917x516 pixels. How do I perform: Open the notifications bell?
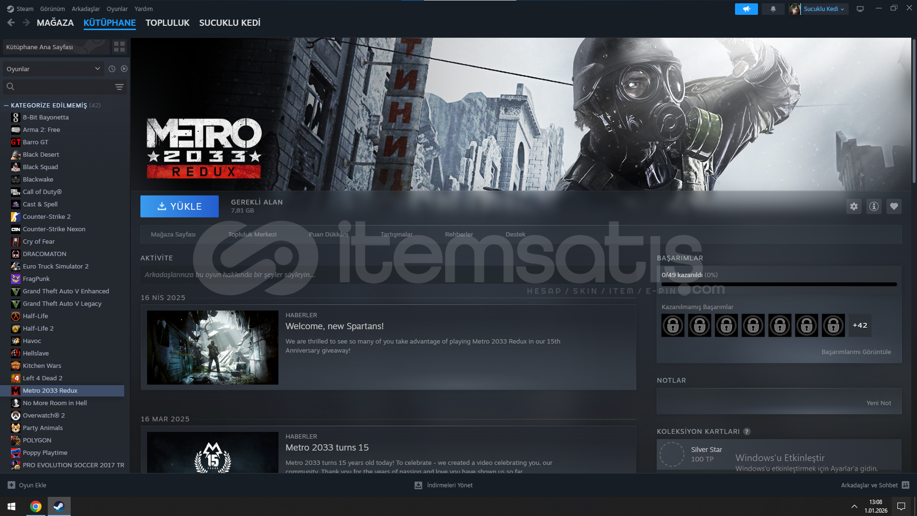[773, 9]
